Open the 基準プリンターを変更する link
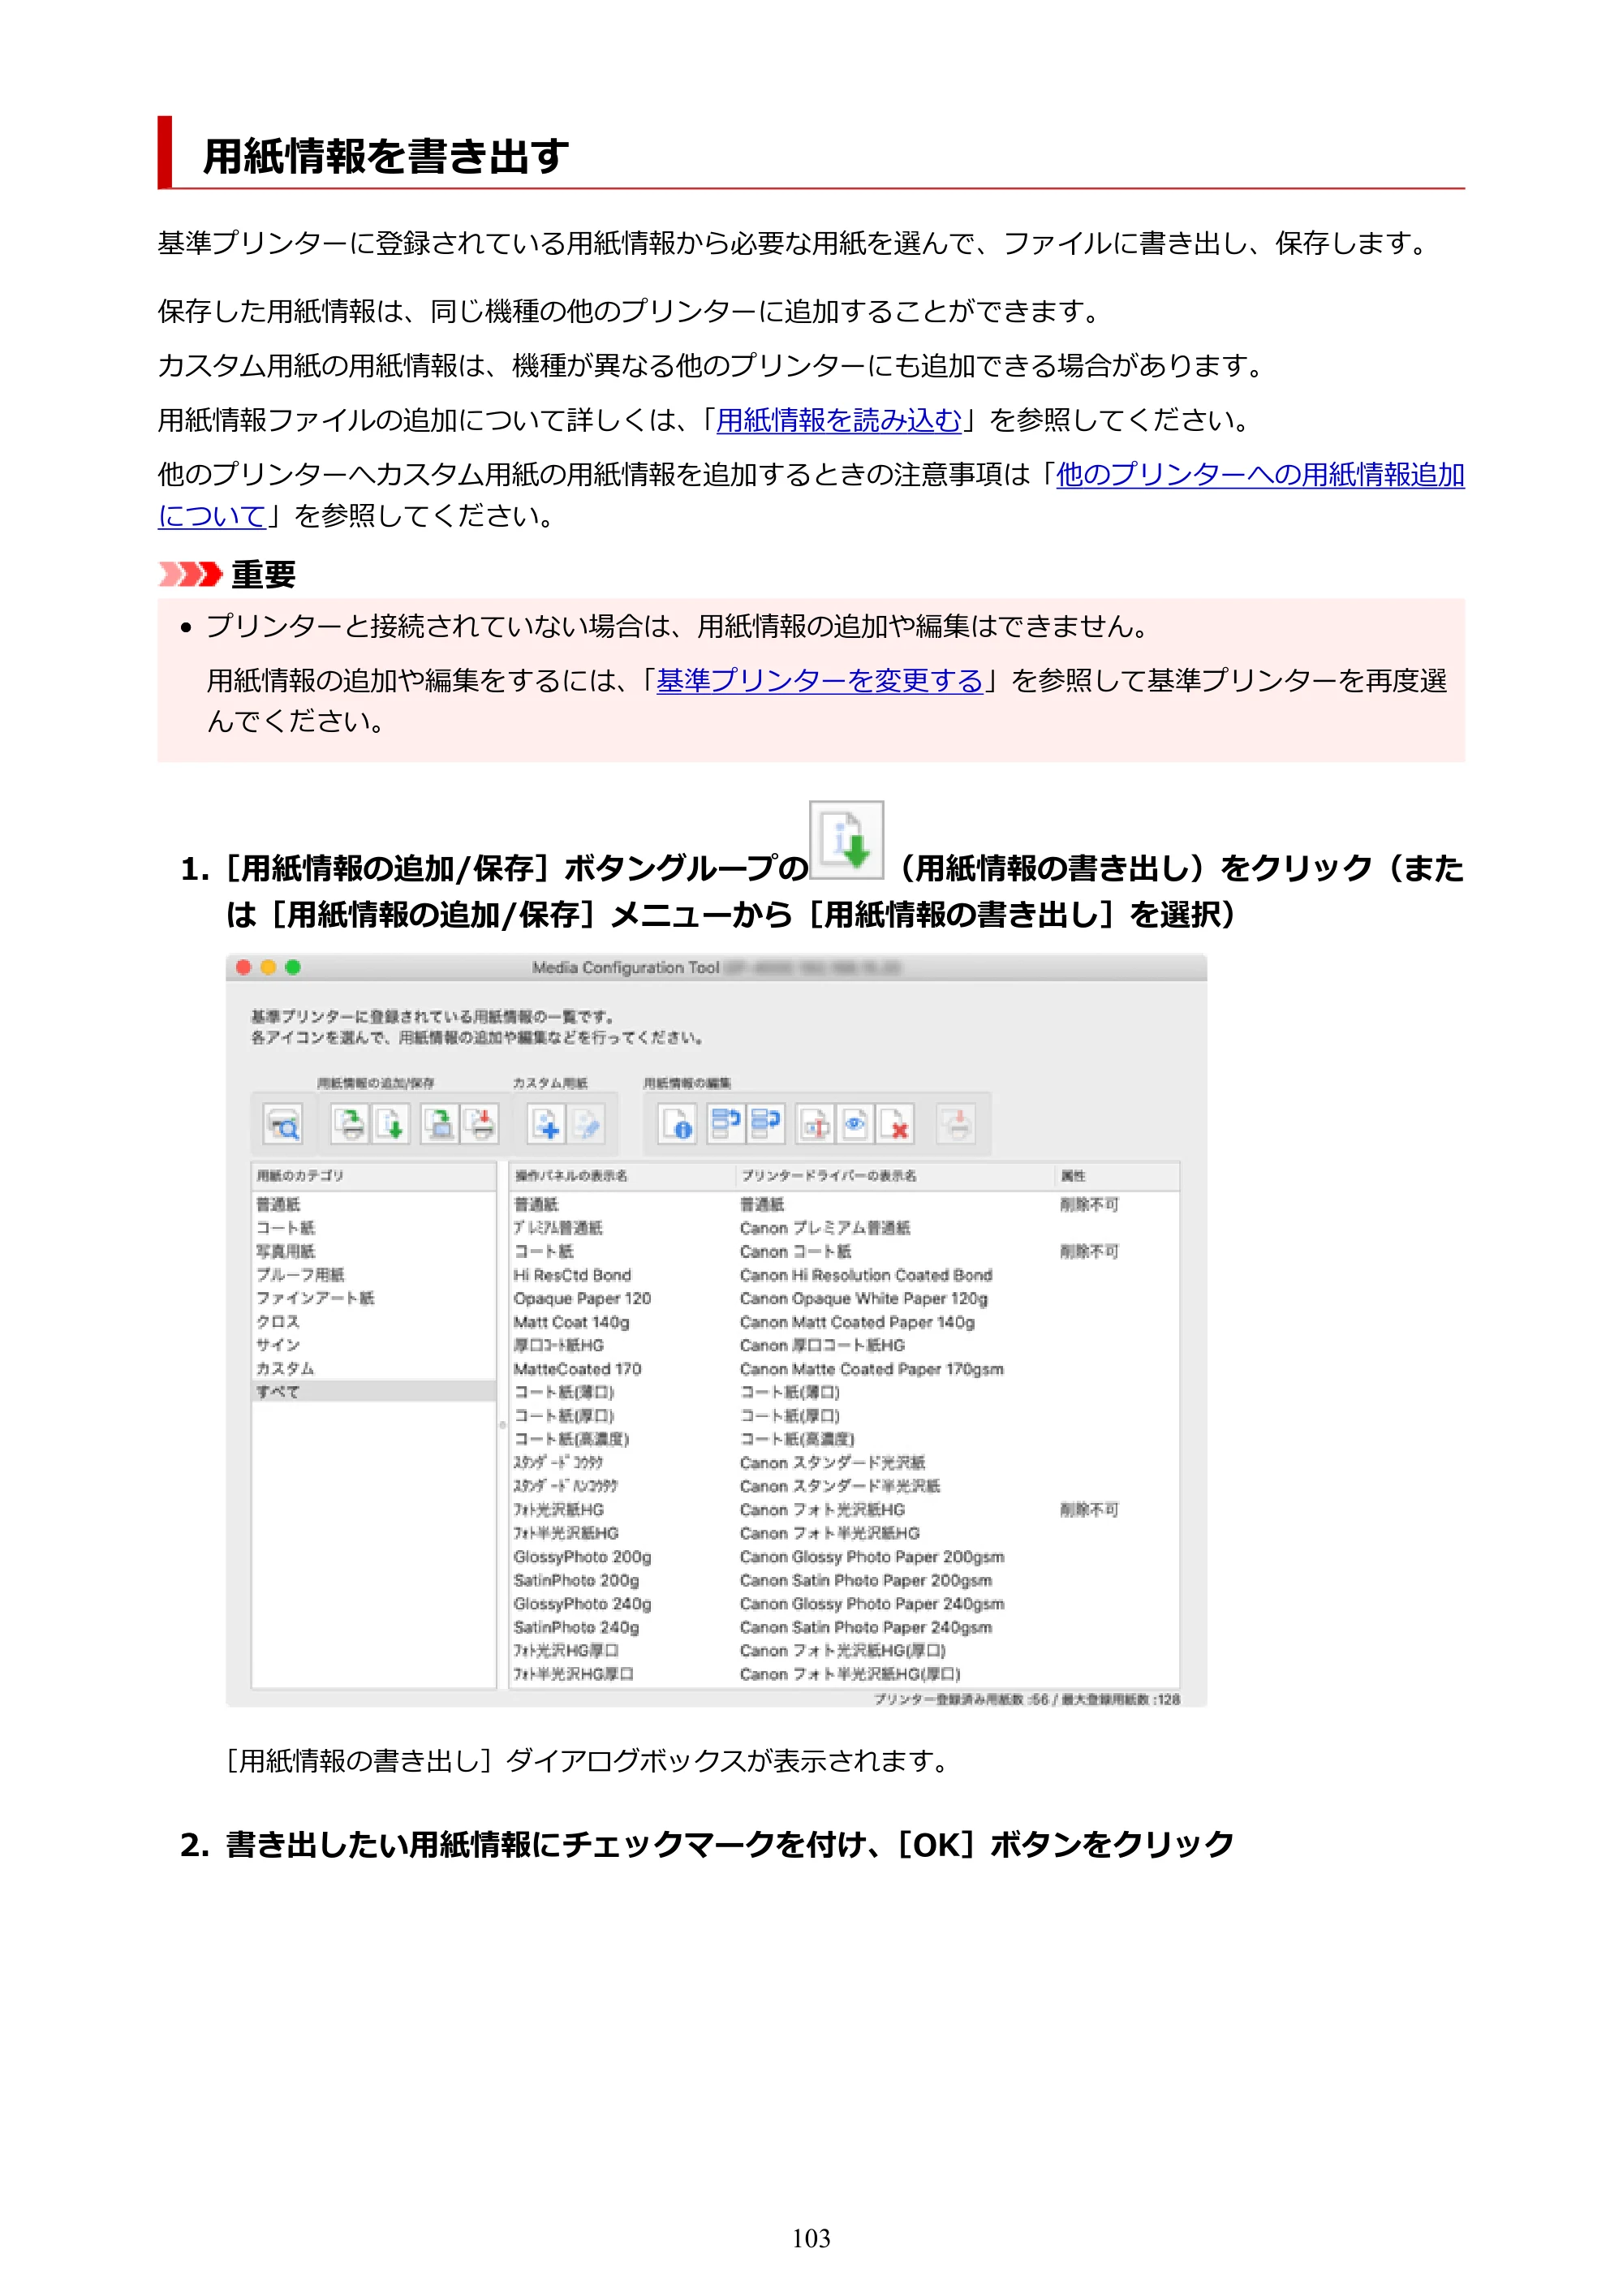 [x=820, y=680]
